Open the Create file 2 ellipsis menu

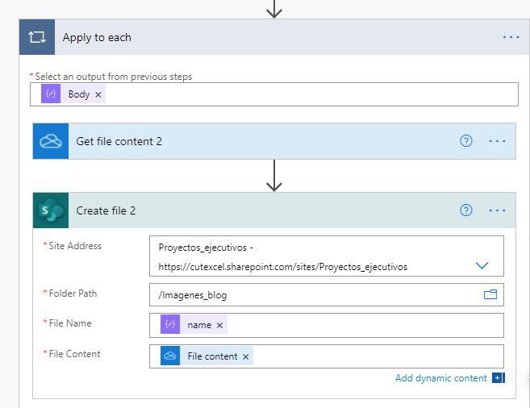coord(497,210)
